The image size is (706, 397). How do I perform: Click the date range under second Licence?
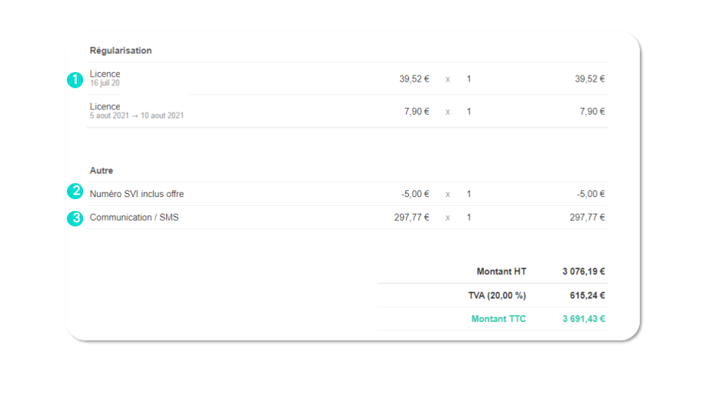click(137, 116)
